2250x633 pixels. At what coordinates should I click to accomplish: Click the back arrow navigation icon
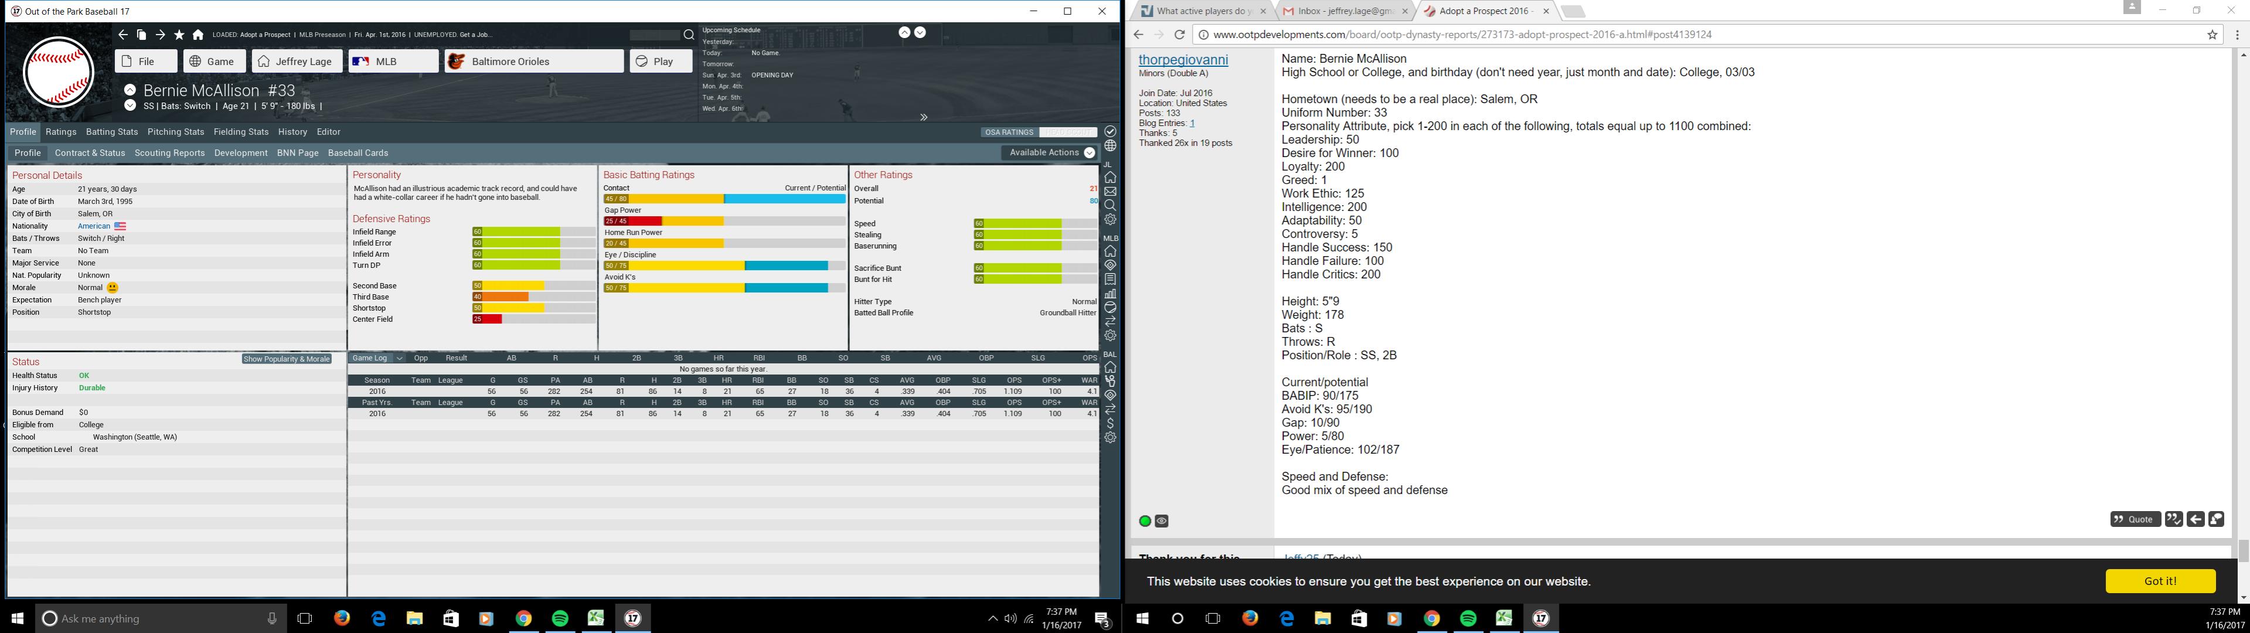[x=122, y=35]
